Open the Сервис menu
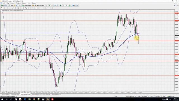Screen dimensions: 179x101 pos(24,3)
